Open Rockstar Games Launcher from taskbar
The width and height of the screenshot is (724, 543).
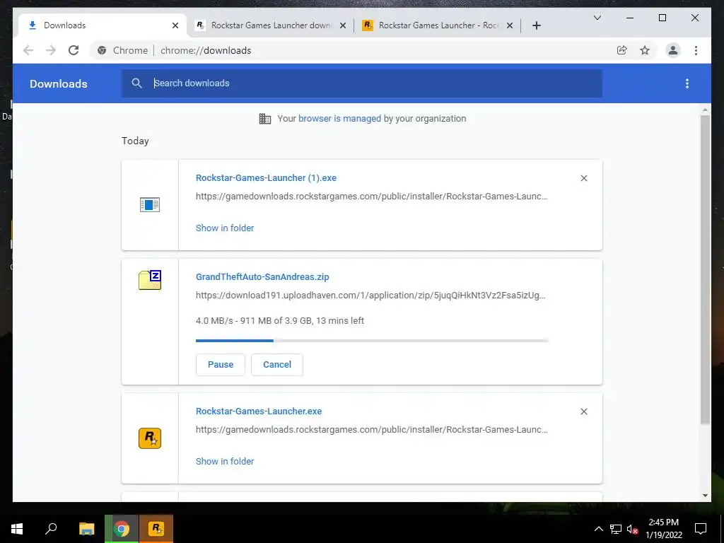click(x=156, y=529)
